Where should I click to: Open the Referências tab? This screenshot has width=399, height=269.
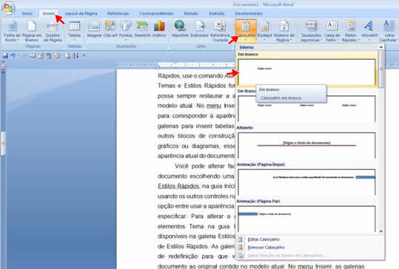118,13
